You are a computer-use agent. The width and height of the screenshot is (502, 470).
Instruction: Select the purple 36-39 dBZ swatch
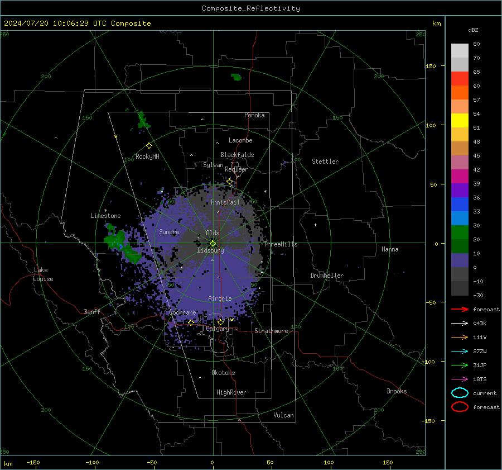tap(460, 190)
